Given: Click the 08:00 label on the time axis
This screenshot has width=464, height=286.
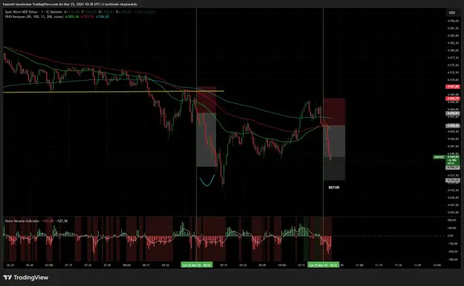Looking at the screenshot, I should point(127,265).
